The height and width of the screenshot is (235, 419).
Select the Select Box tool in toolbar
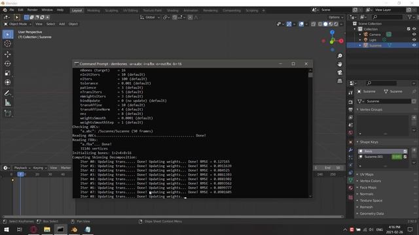tap(8, 35)
